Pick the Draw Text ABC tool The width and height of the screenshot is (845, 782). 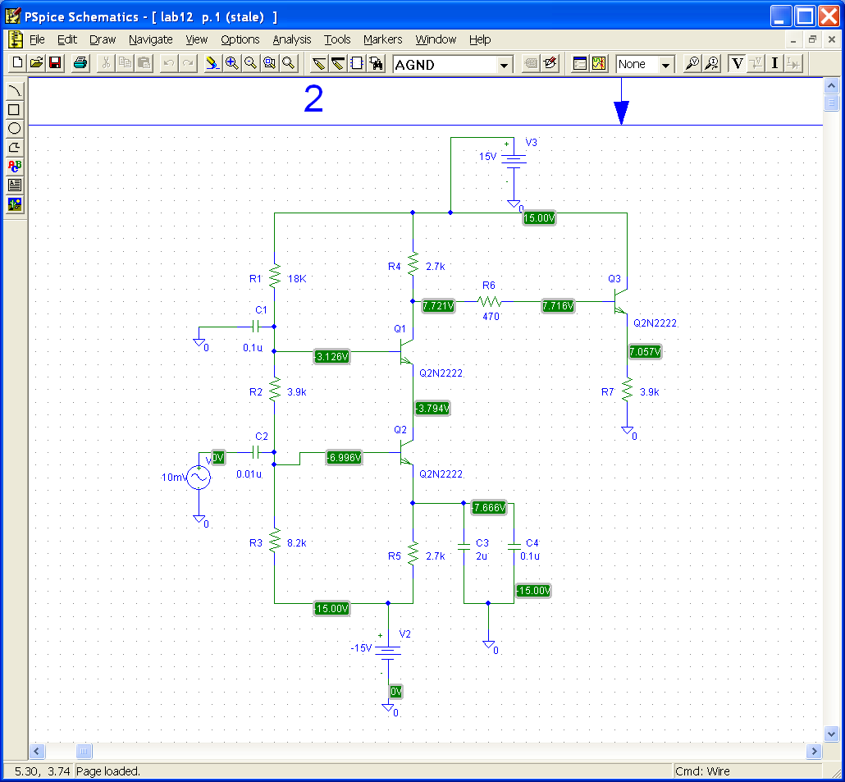pos(14,167)
